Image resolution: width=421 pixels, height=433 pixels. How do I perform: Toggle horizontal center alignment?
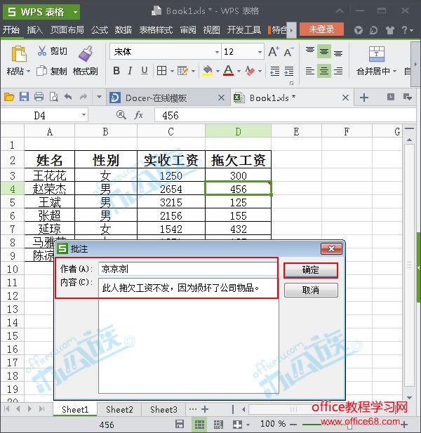(324, 72)
